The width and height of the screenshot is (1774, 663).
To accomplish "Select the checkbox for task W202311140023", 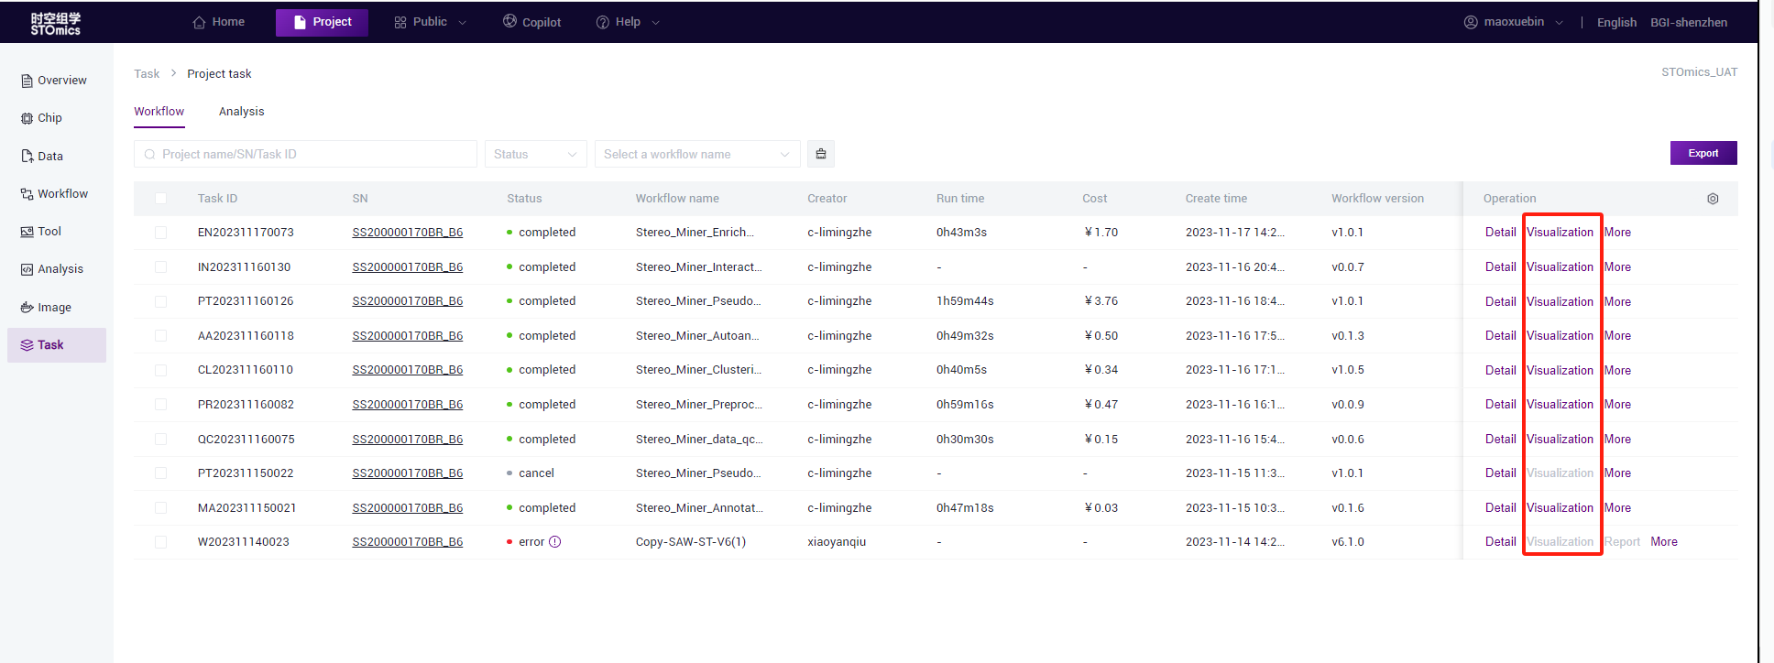I will point(161,542).
